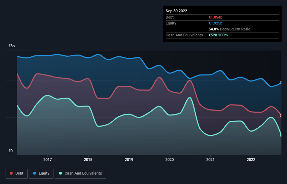Click the red Debt legend dot
Viewport: 287px width, 184px height.
point(11,173)
